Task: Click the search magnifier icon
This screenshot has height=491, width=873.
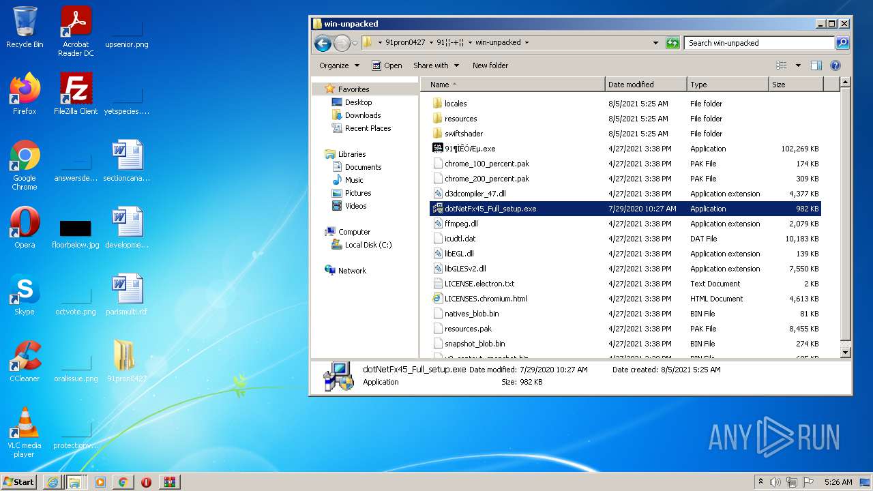Action: (842, 43)
